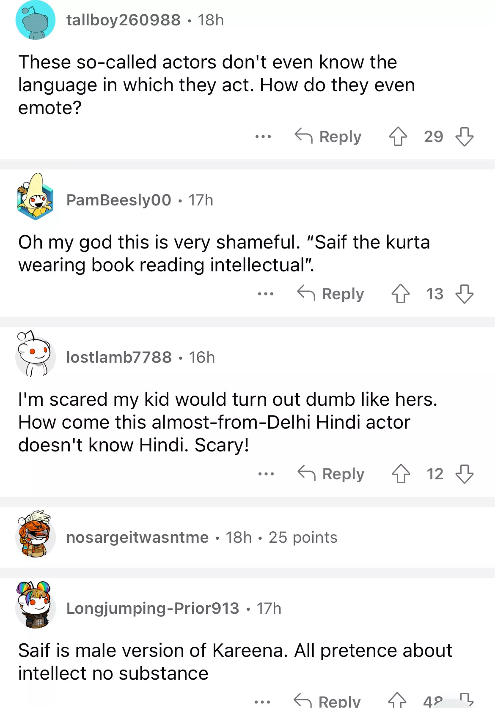Tap nosargeitwasntme's avatar
Viewport: 495px width, 708px height.
coord(36,535)
